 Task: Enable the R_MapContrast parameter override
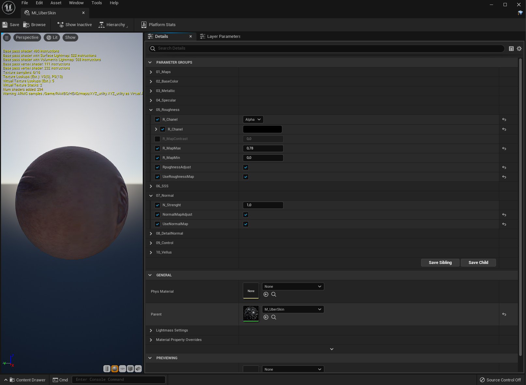pos(157,139)
